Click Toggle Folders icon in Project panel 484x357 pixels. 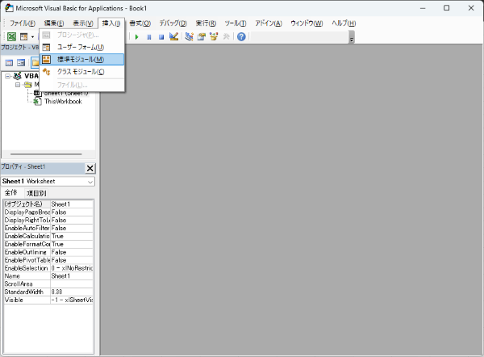coord(35,63)
